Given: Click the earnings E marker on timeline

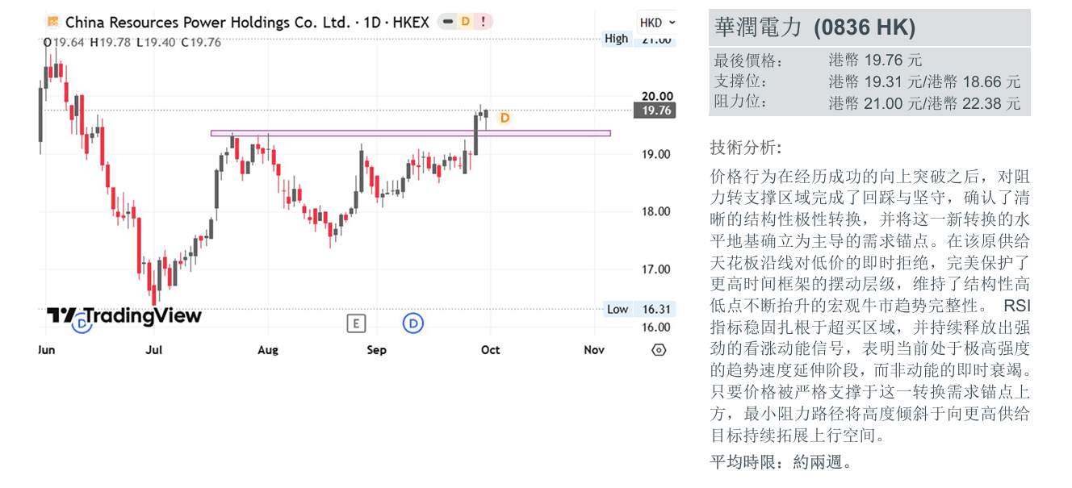Looking at the screenshot, I should coord(356,323).
